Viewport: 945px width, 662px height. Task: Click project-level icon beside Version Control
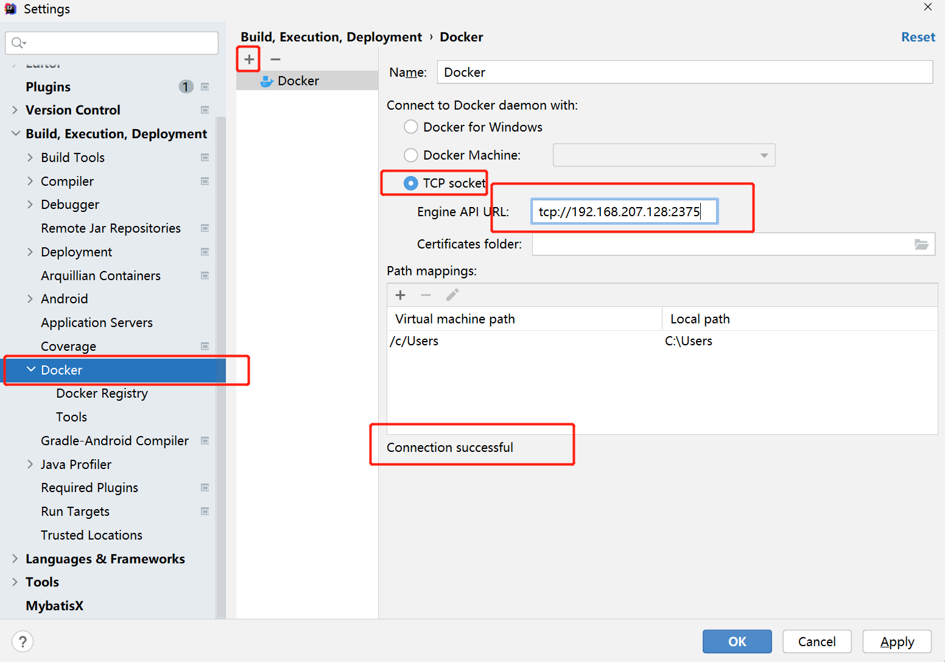click(205, 110)
